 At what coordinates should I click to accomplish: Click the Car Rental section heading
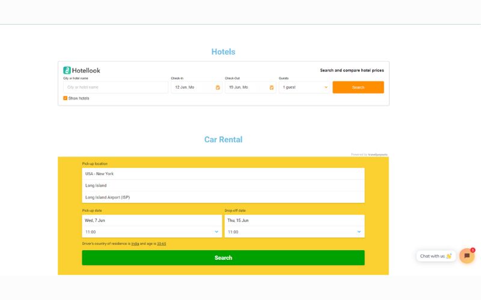pos(223,140)
